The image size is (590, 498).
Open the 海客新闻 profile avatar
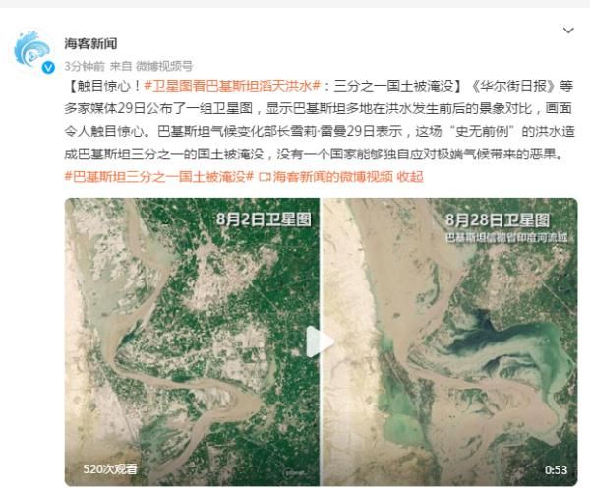(32, 51)
